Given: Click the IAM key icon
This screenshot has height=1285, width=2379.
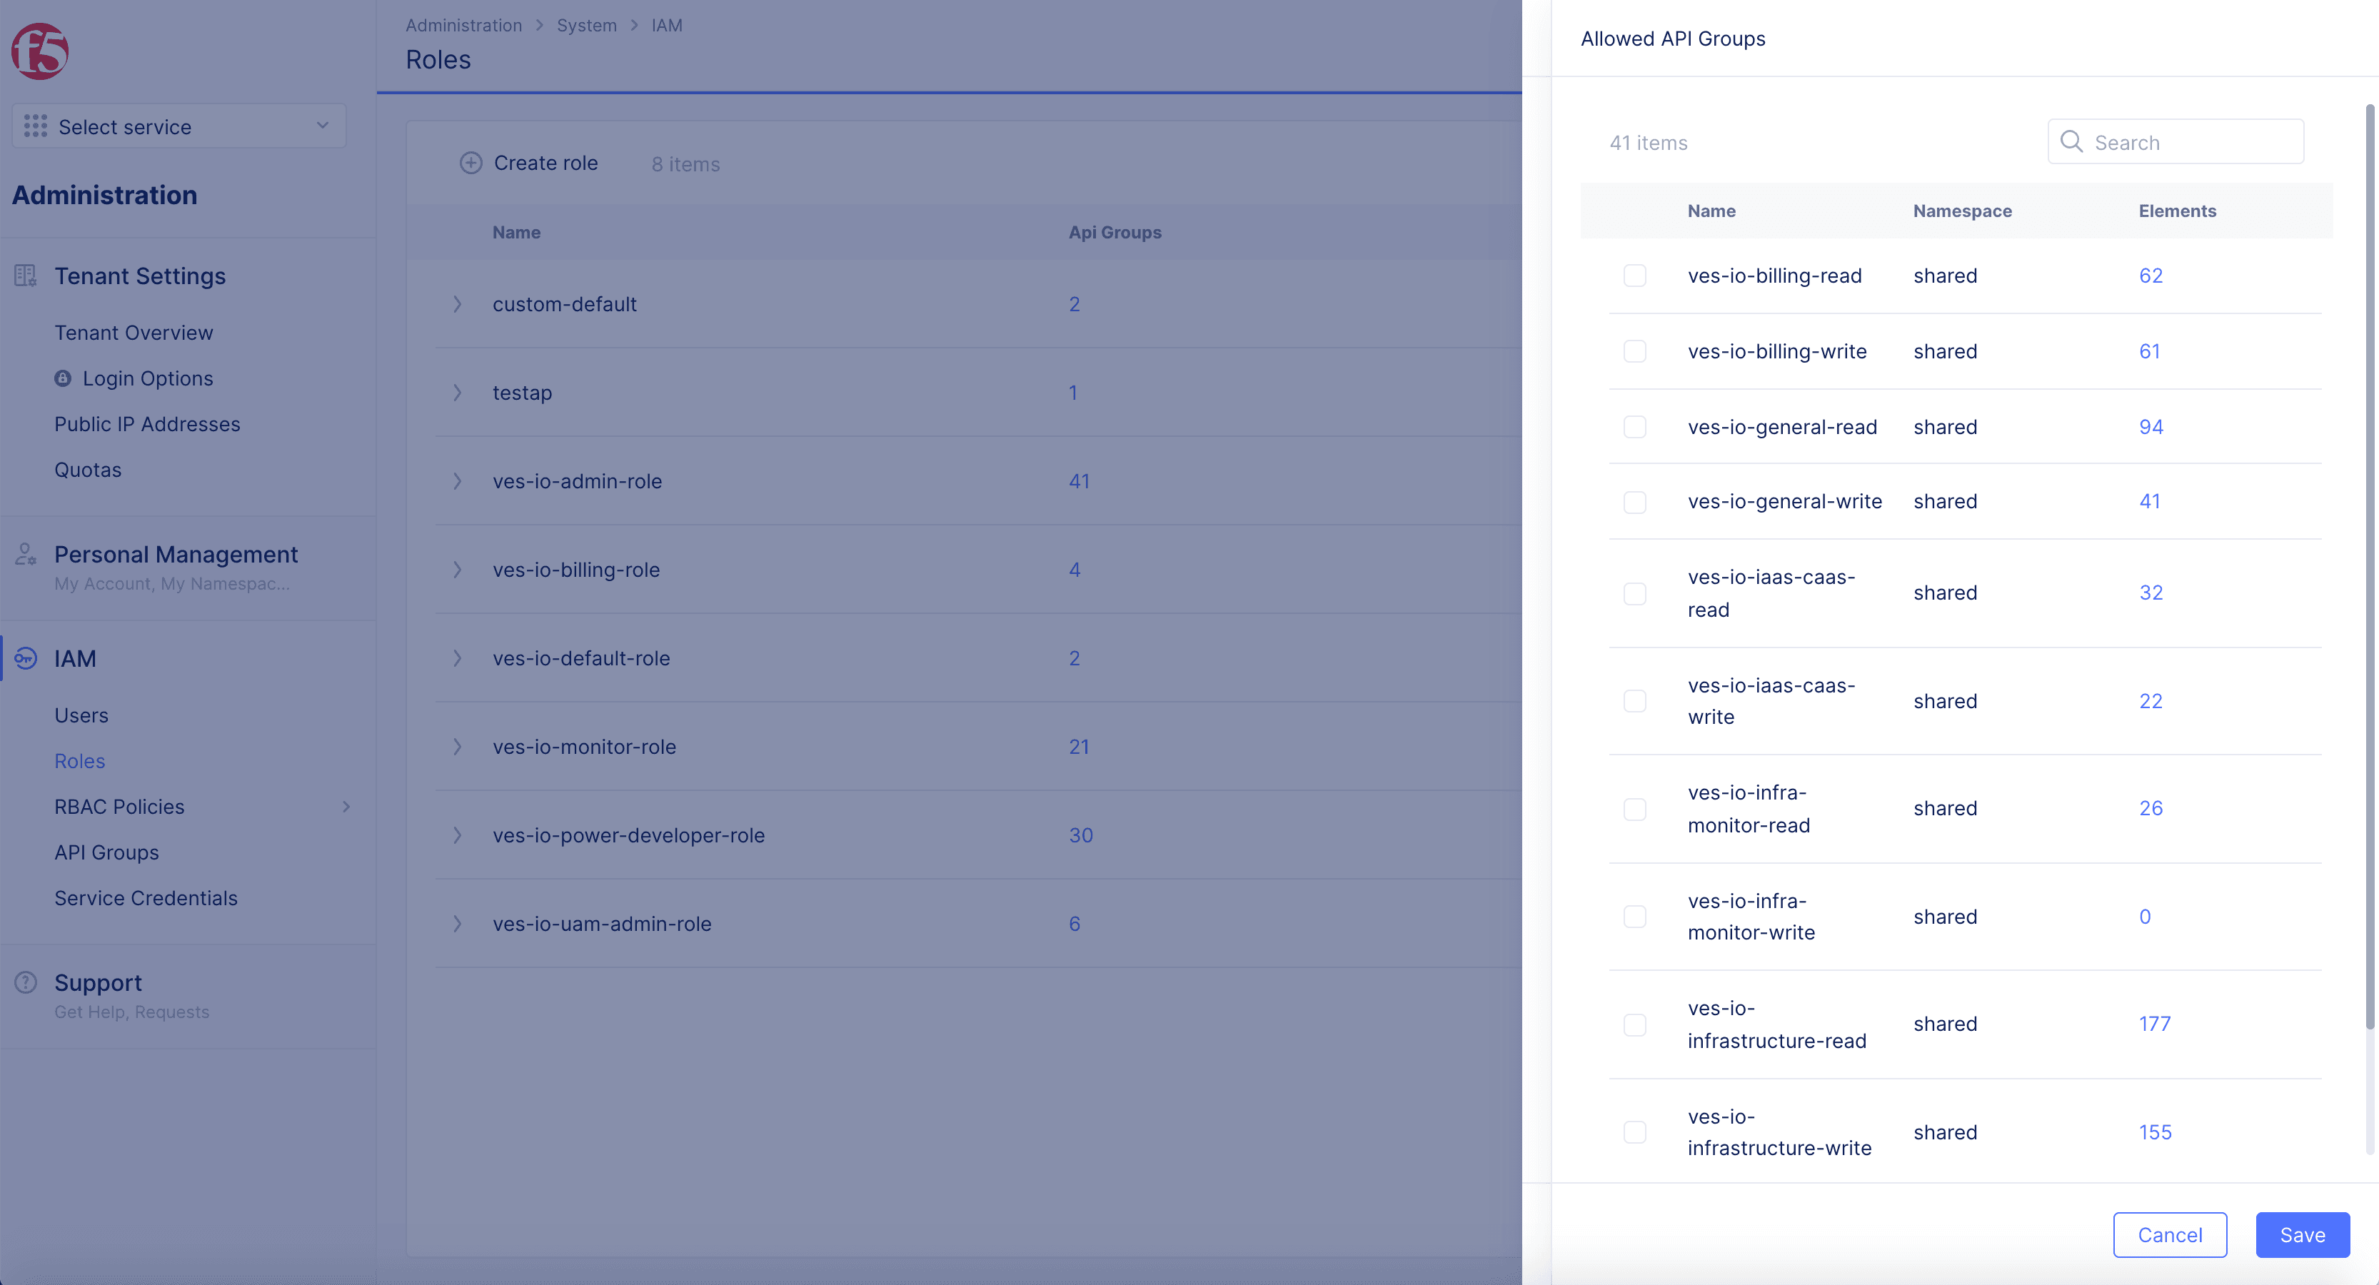Looking at the screenshot, I should [x=26, y=658].
